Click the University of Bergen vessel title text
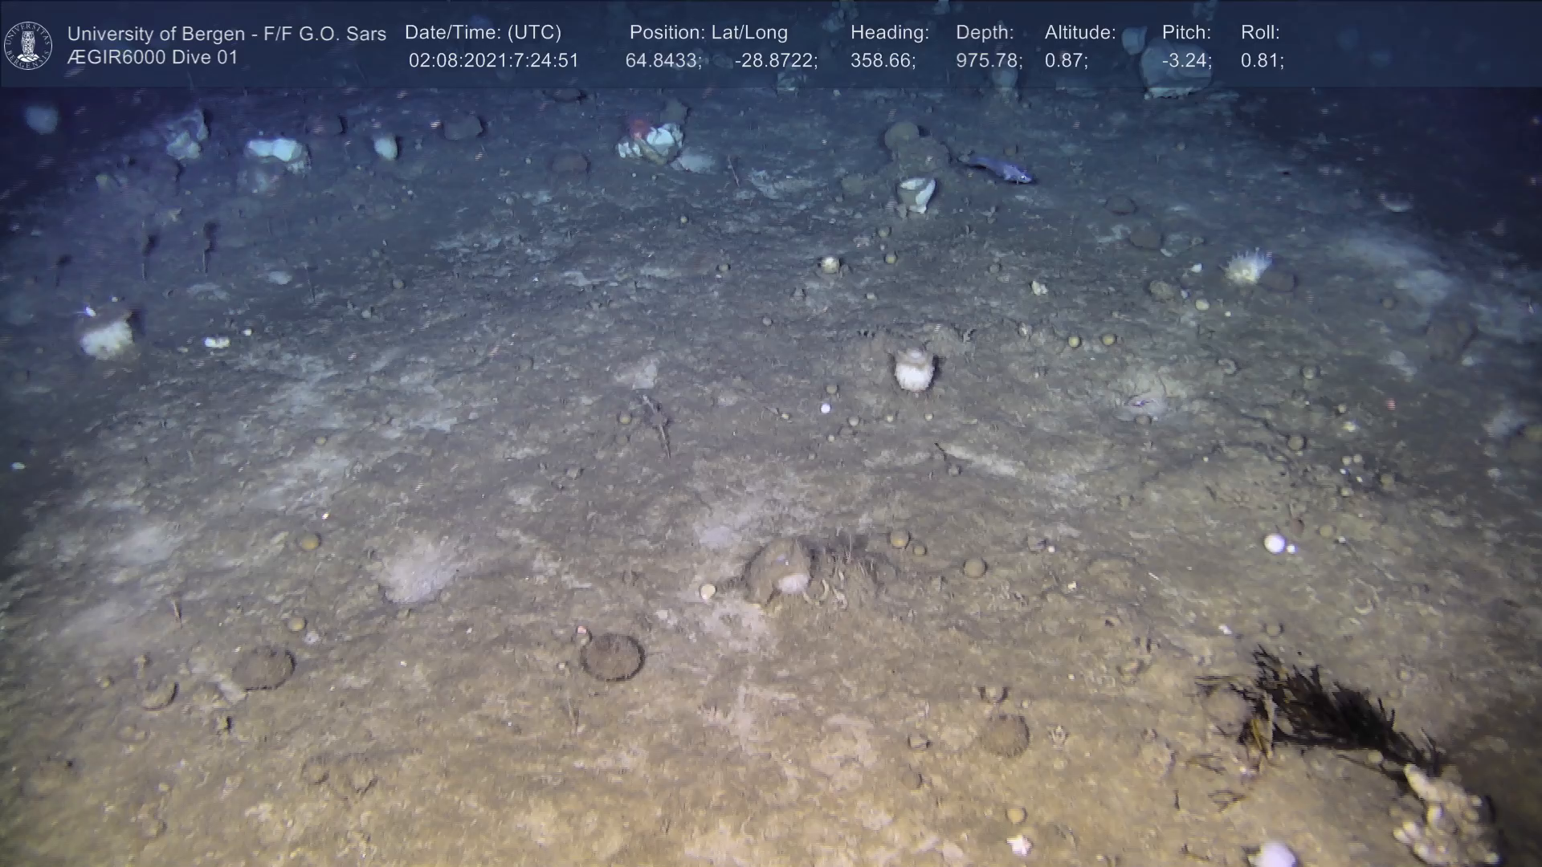 coord(226,34)
